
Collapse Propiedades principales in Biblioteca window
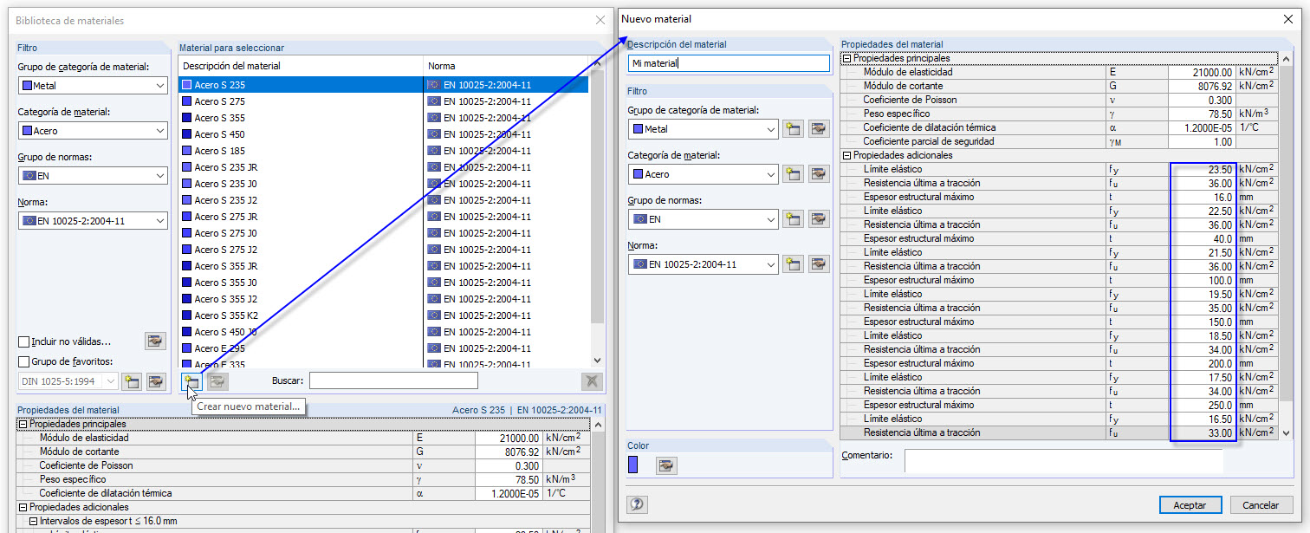coord(23,424)
